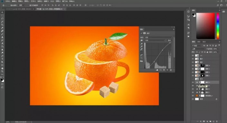Image resolution: width=227 pixels, height=123 pixels.
Task: Open the layer fill percentage dropdown
Action: (218, 52)
